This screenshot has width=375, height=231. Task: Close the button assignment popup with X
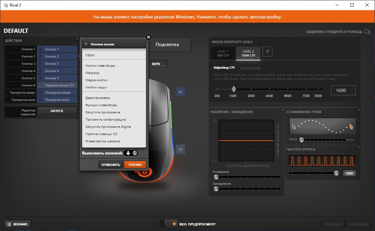(x=149, y=37)
